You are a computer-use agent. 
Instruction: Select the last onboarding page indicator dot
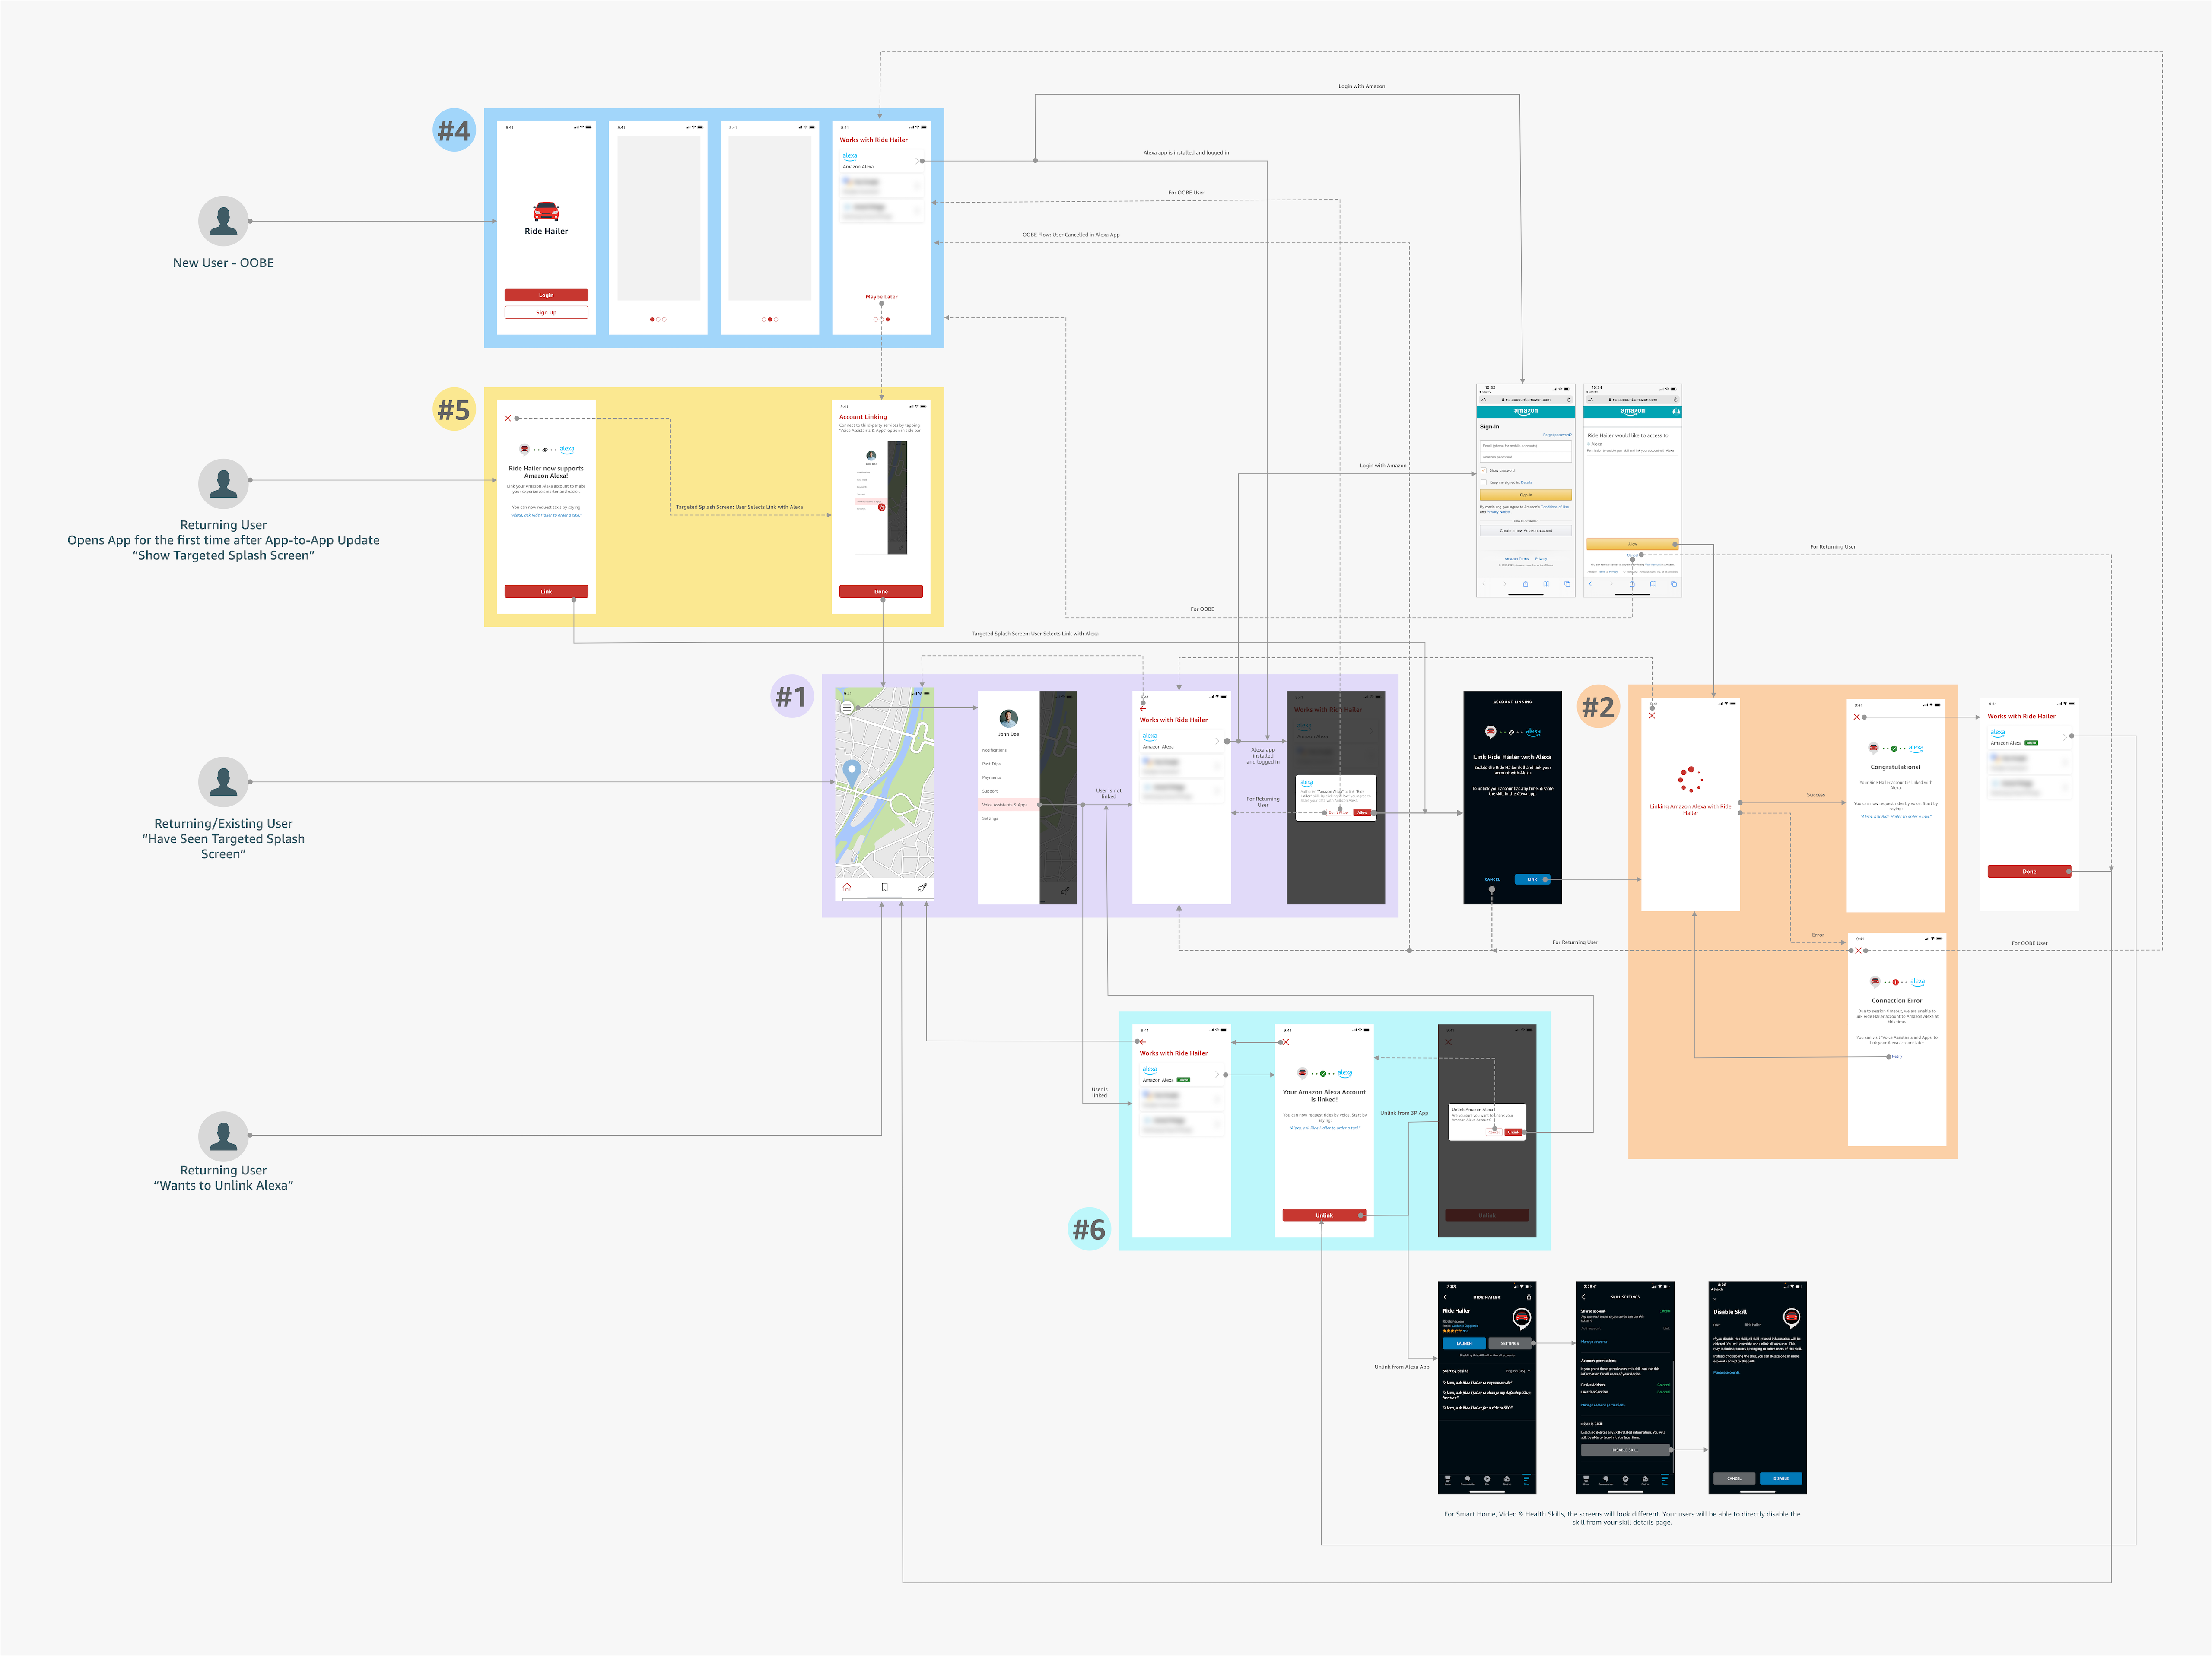[887, 320]
